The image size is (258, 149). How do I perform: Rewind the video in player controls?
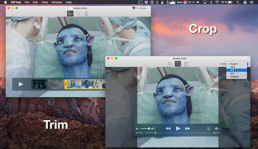168,128
